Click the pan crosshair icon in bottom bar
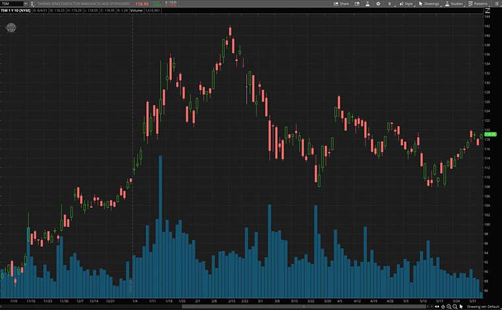Screen dimensions: 502x310 coord(443,307)
